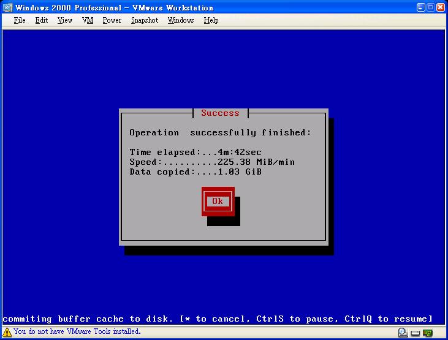Open the VM menu
This screenshot has height=340, width=448.
pos(88,20)
